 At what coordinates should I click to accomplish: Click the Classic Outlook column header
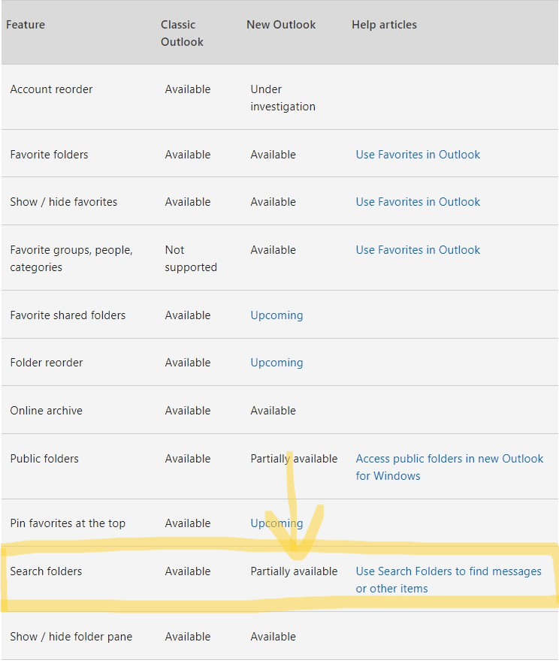click(182, 33)
